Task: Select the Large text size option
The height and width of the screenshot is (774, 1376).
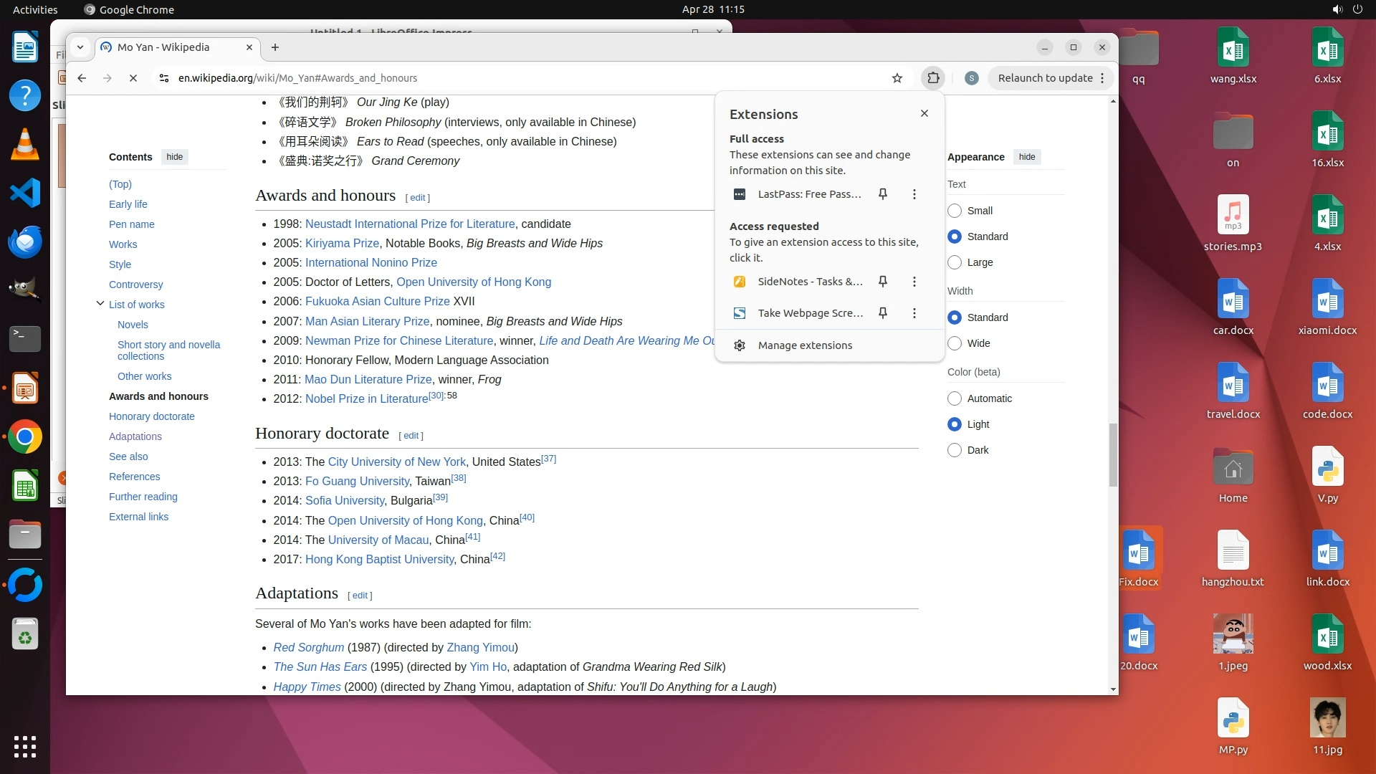Action: tap(955, 262)
